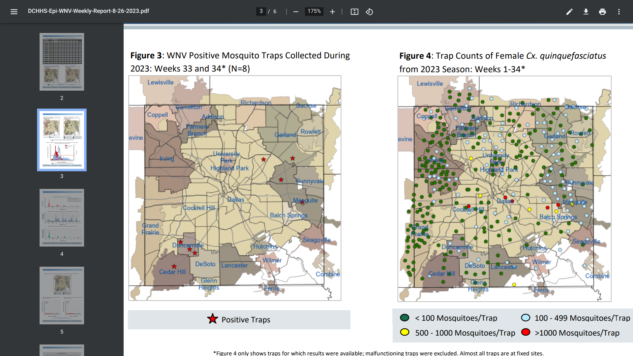Click the zoom in plus button
Image resolution: width=633 pixels, height=356 pixels.
click(332, 12)
